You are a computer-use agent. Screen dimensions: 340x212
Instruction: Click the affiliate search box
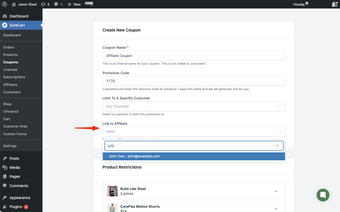194,146
